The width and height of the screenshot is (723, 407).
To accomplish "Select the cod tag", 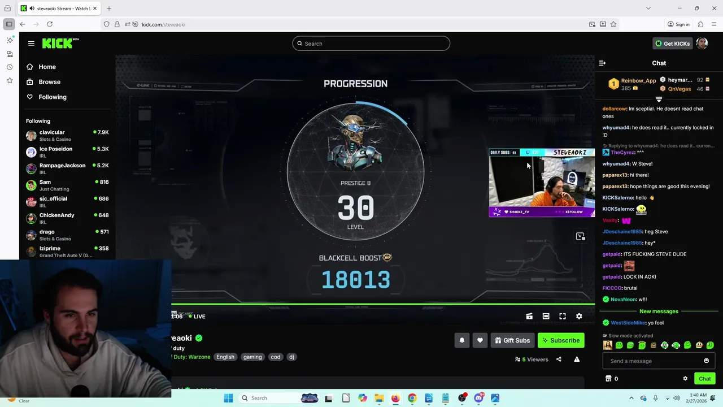I will (275, 357).
